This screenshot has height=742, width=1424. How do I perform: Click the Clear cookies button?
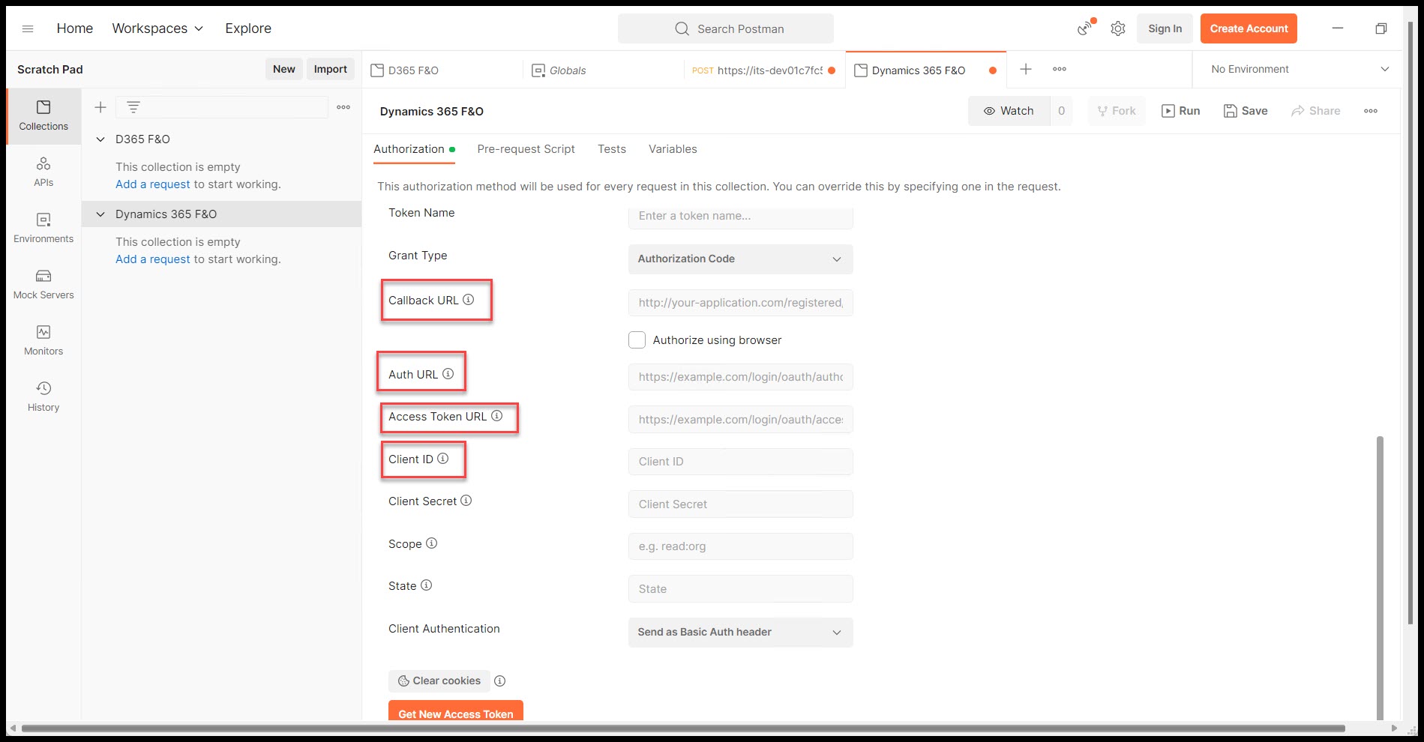[439, 681]
